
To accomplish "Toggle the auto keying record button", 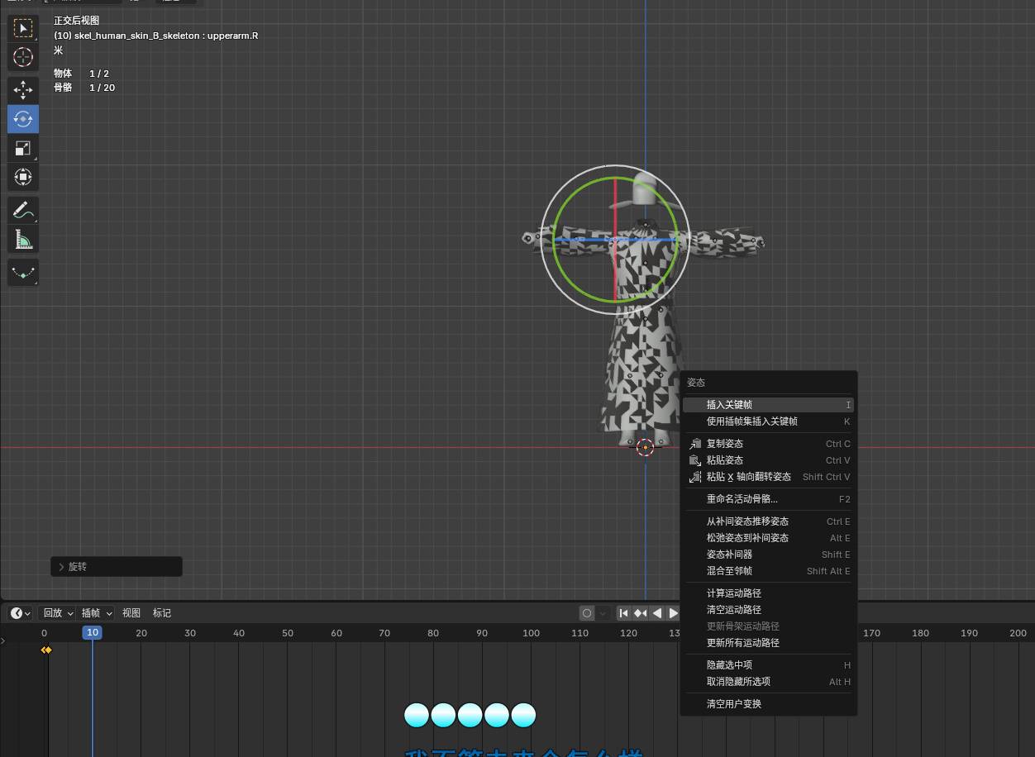I will 587,613.
